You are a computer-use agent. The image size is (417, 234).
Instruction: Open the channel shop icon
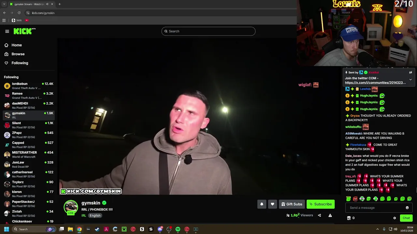pyautogui.click(x=349, y=218)
